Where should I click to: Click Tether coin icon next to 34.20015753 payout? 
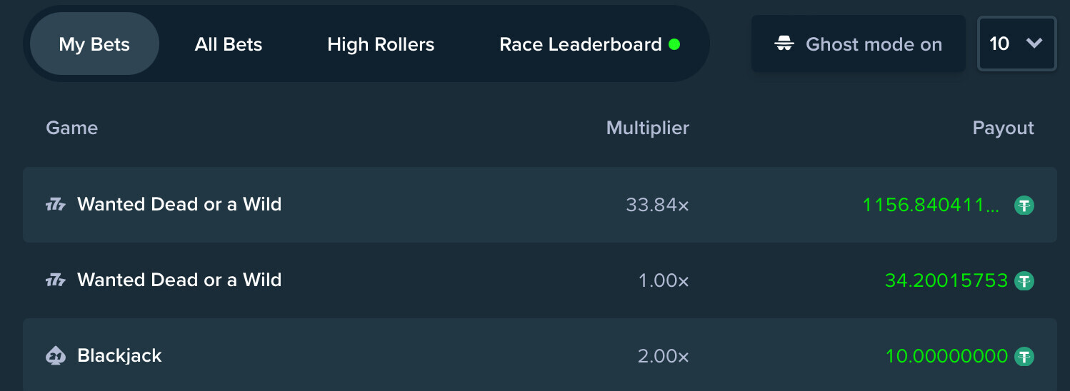pyautogui.click(x=1024, y=280)
